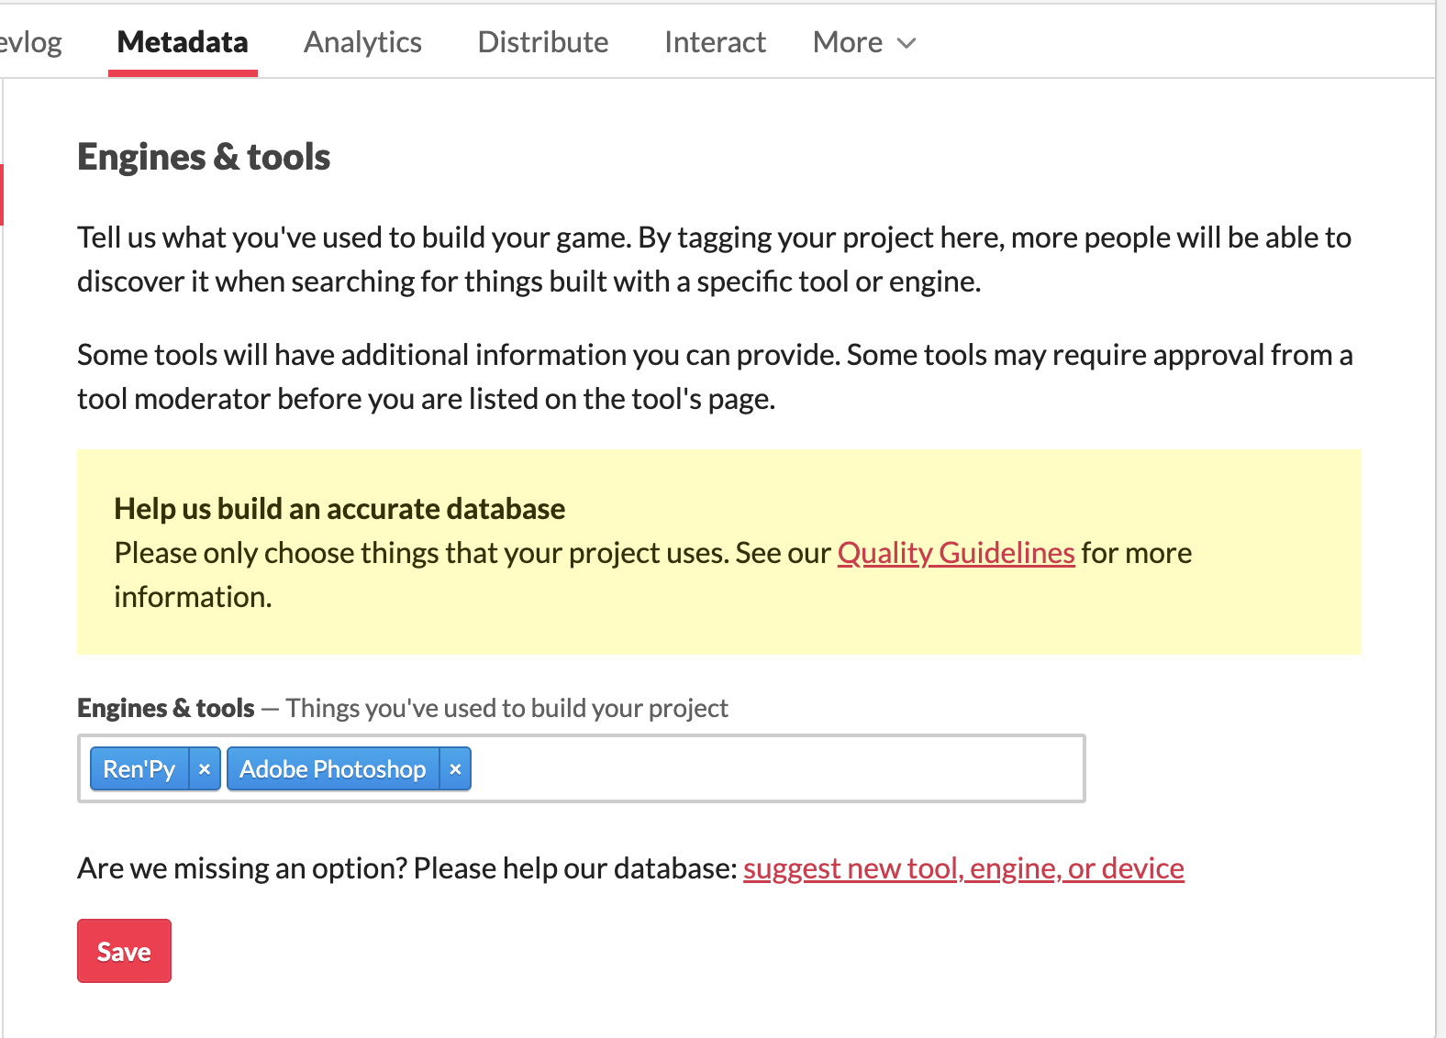Switch to the Analytics tab
This screenshot has width=1446, height=1038.
(362, 42)
